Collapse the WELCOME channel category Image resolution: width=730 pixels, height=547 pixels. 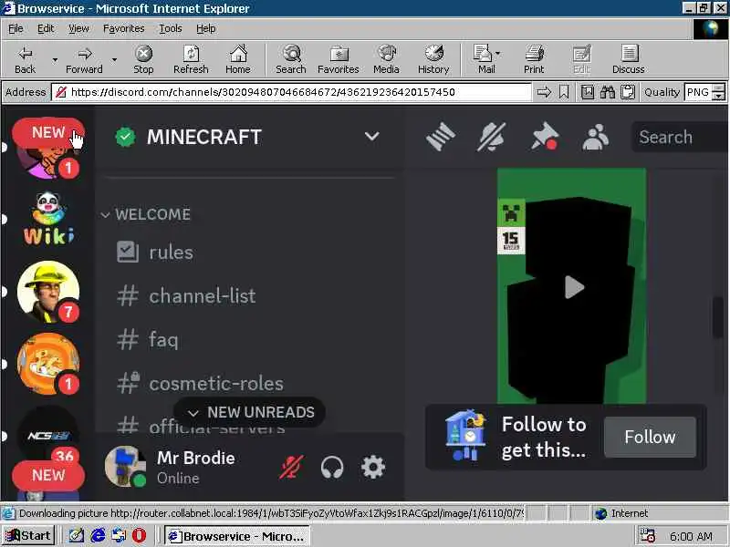(146, 214)
